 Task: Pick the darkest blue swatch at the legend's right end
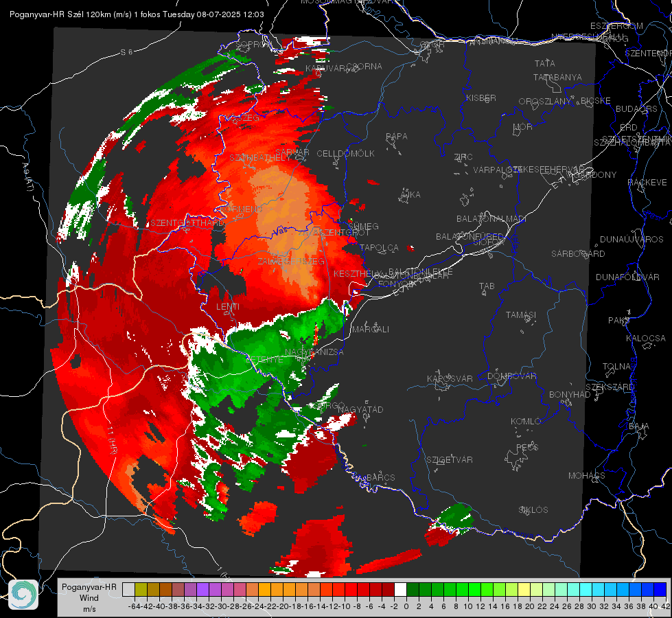[660, 589]
